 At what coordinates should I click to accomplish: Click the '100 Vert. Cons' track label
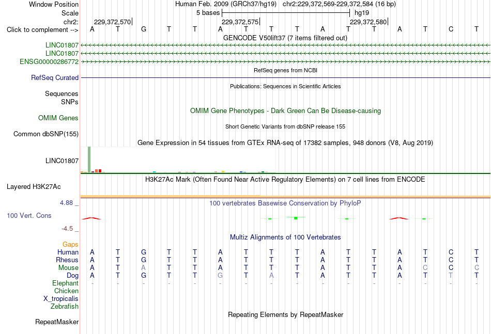tap(29, 215)
